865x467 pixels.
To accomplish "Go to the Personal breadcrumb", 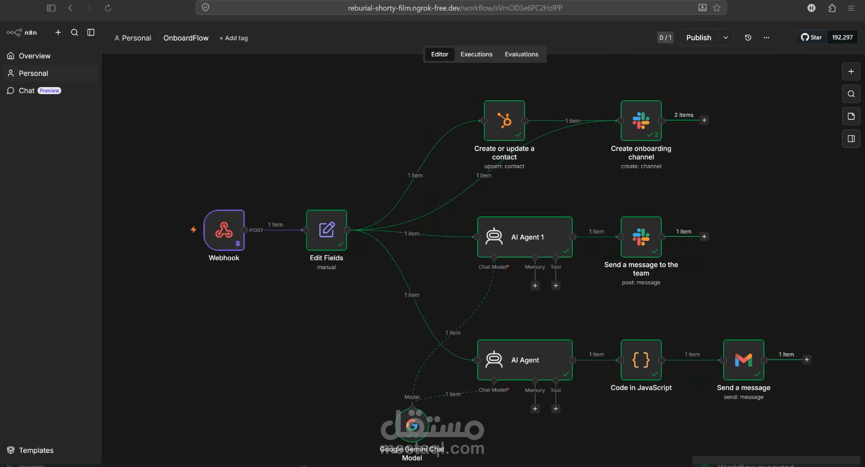I will tap(133, 38).
